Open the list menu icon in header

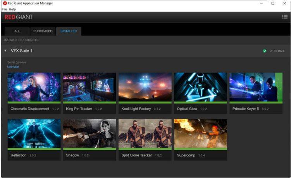click(285, 17)
